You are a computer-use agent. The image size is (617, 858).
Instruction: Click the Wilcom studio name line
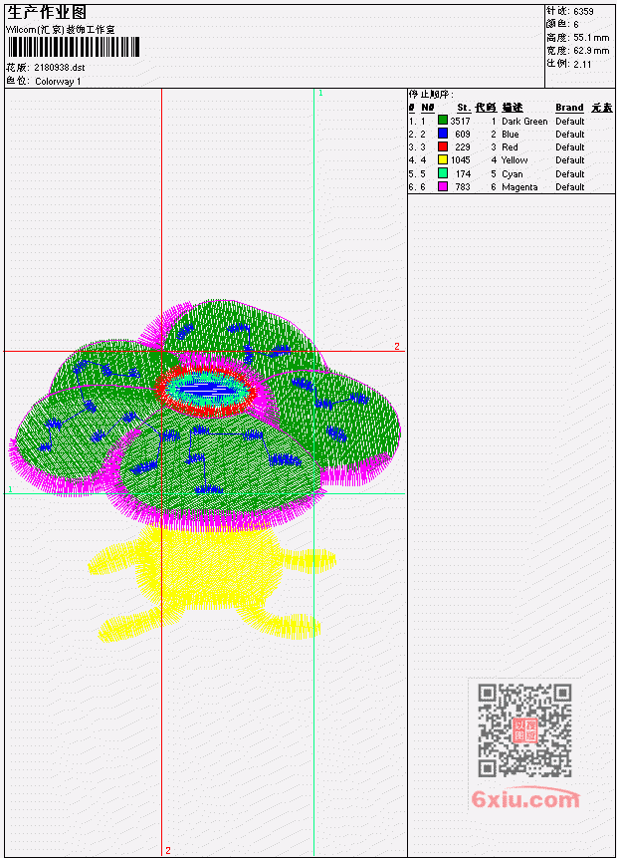coord(60,30)
